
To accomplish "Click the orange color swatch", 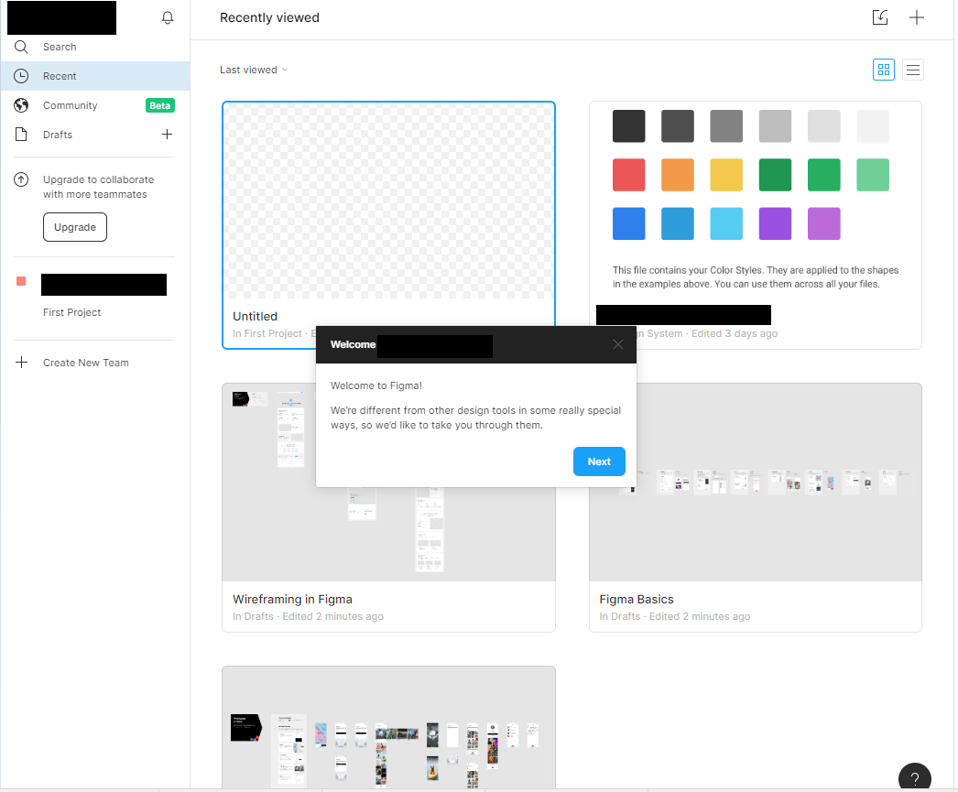I will [x=678, y=175].
